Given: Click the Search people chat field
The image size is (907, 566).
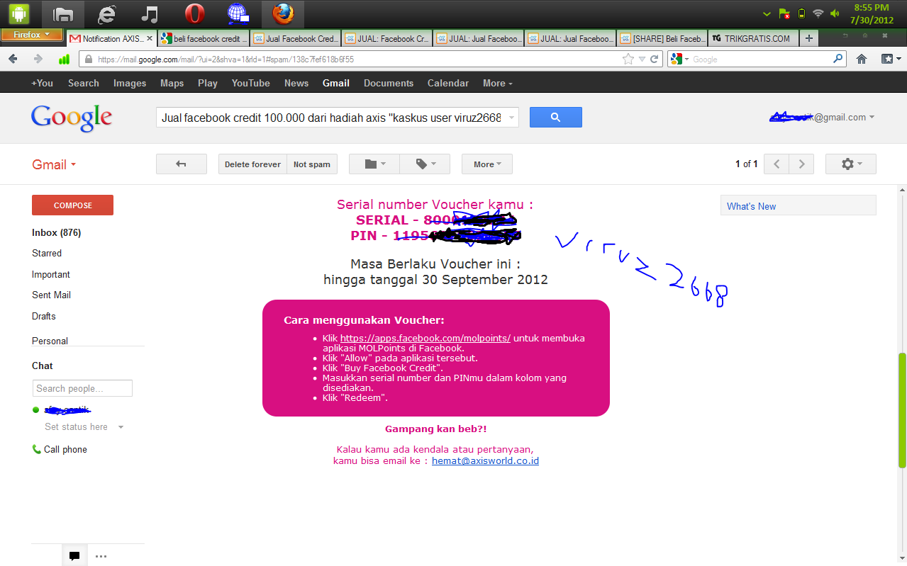Looking at the screenshot, I should 82,388.
